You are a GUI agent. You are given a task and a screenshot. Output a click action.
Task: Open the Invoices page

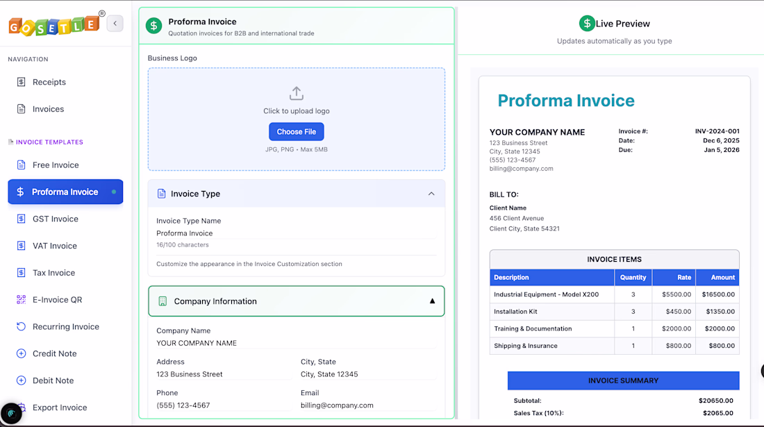point(48,109)
